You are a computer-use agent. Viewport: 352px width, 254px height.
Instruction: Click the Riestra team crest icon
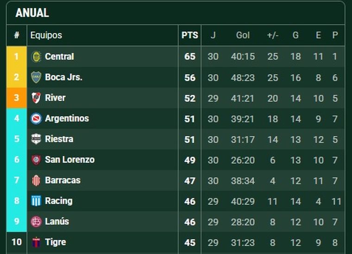(36, 139)
